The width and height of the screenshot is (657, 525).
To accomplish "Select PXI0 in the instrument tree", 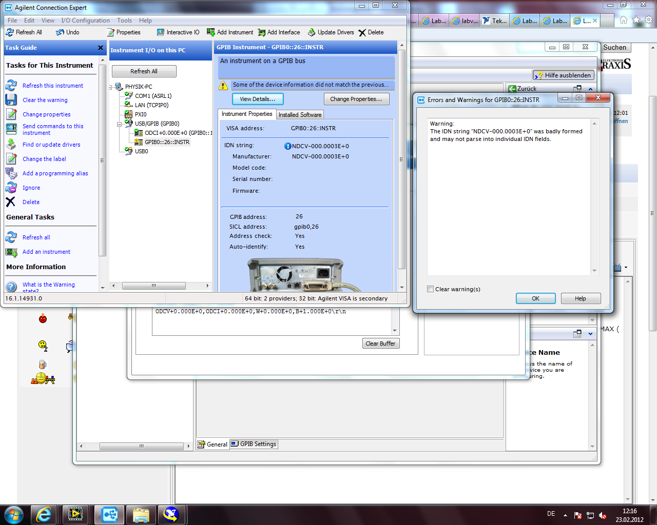I will pos(141,114).
